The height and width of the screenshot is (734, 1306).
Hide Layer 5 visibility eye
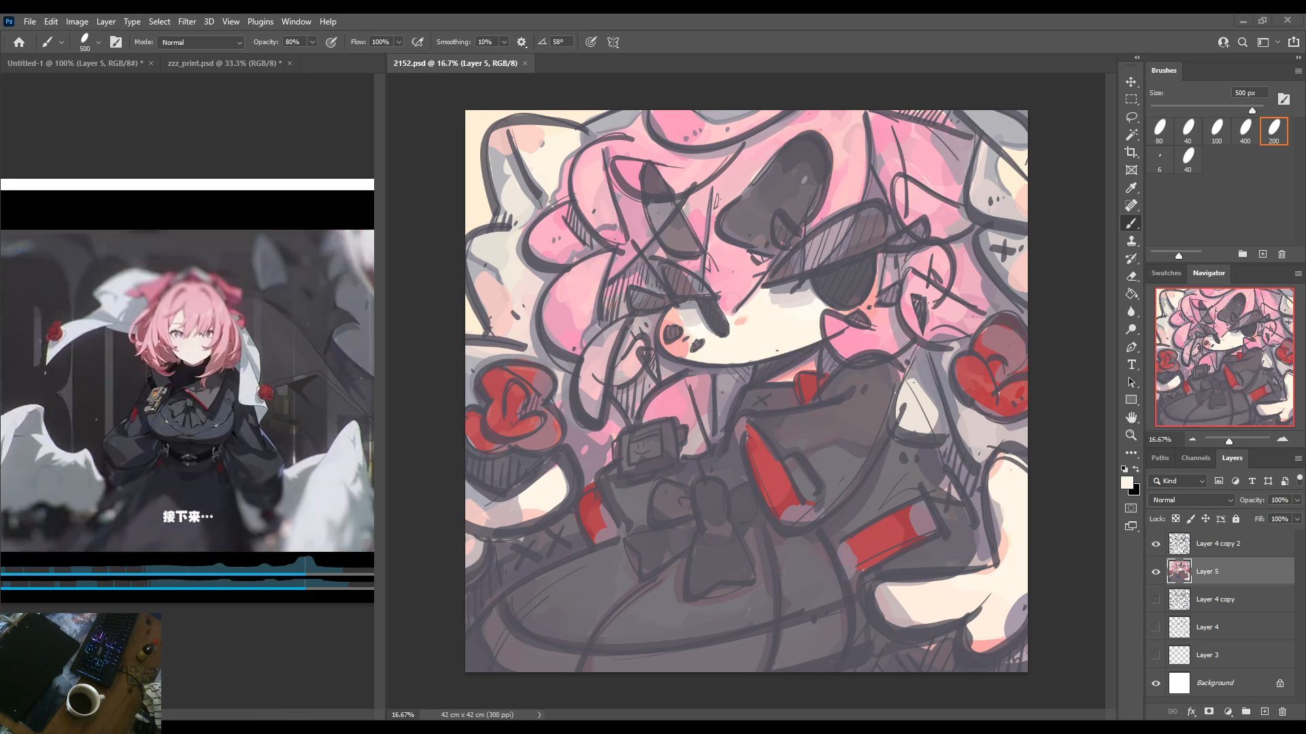coord(1156,572)
